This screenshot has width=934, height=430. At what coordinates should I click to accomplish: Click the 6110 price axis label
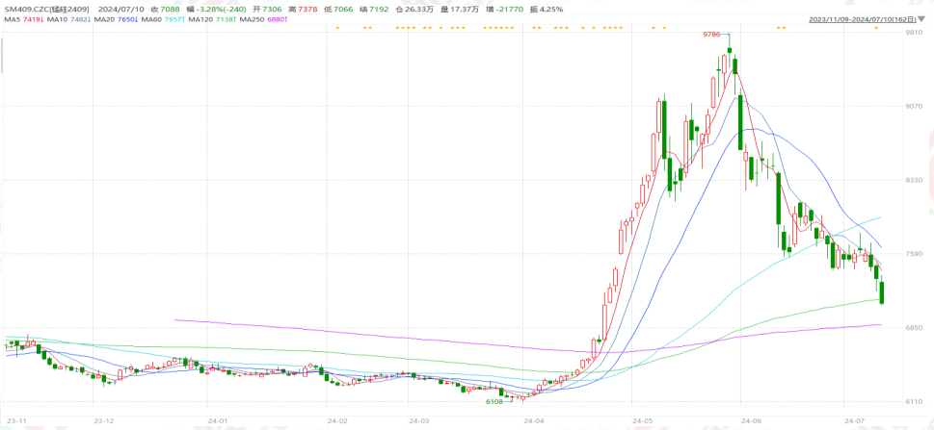pos(913,401)
